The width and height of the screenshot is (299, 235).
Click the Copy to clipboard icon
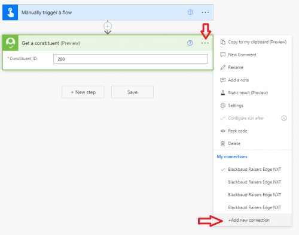222,42
